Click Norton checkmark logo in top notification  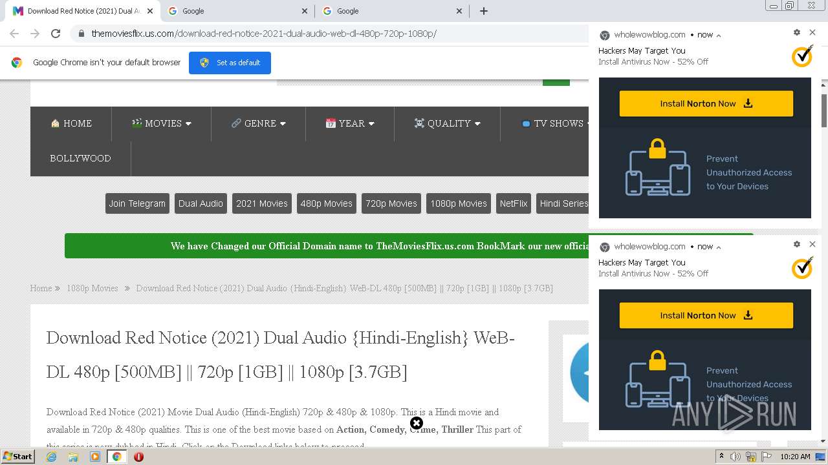(x=802, y=56)
